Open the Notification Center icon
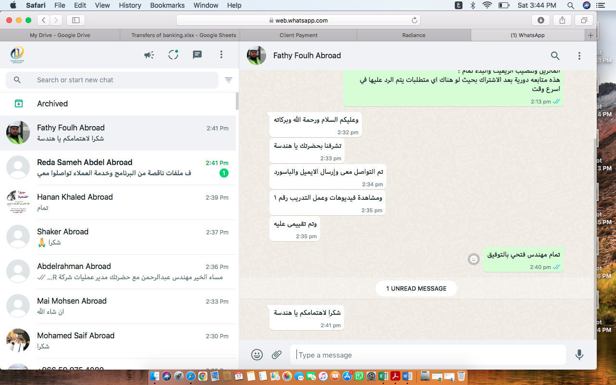 click(x=602, y=5)
